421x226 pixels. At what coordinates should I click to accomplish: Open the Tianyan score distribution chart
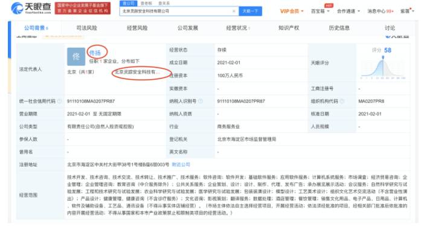tap(383, 68)
